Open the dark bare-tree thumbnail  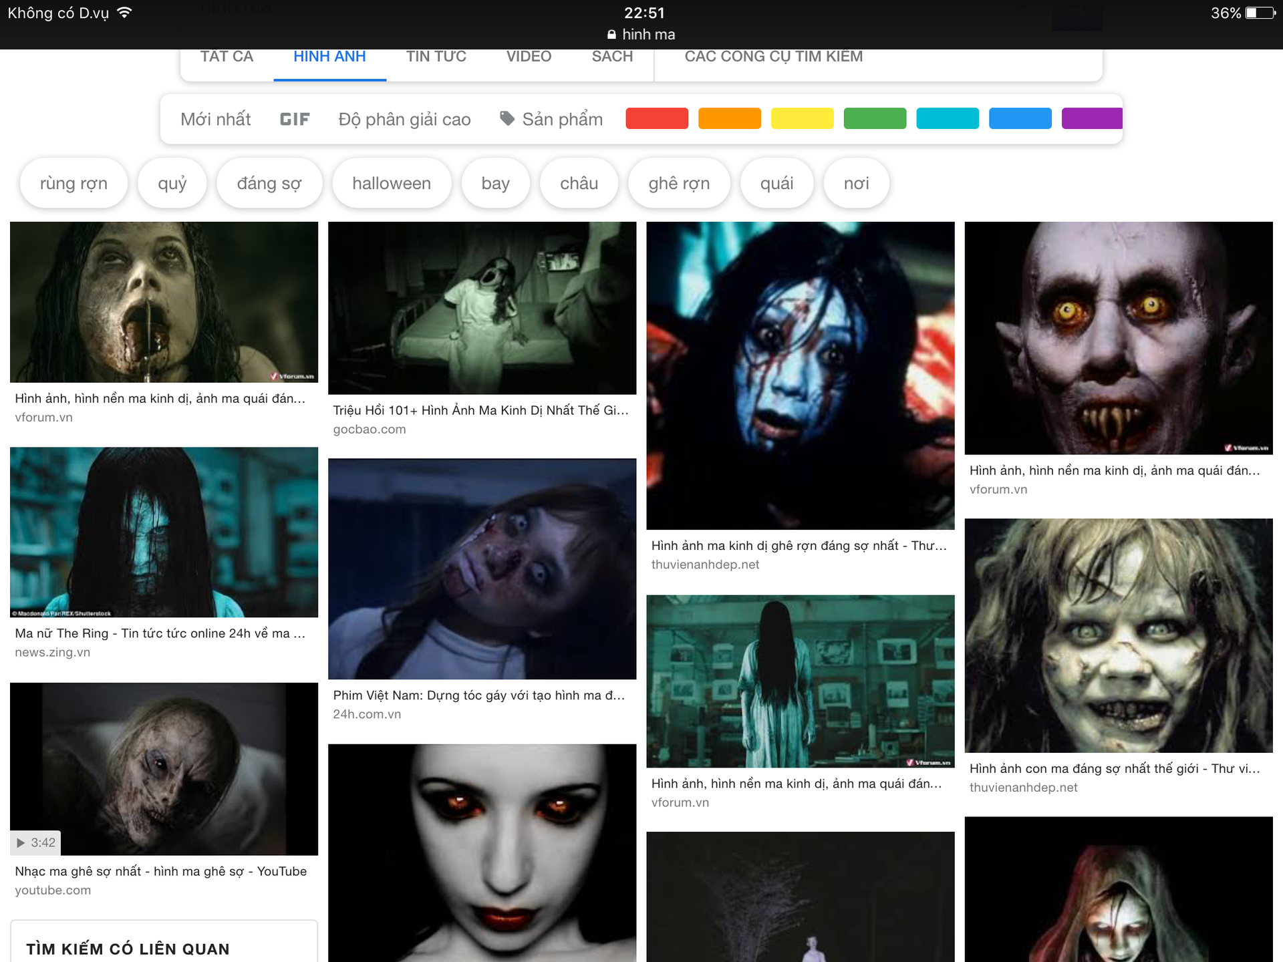pos(800,897)
